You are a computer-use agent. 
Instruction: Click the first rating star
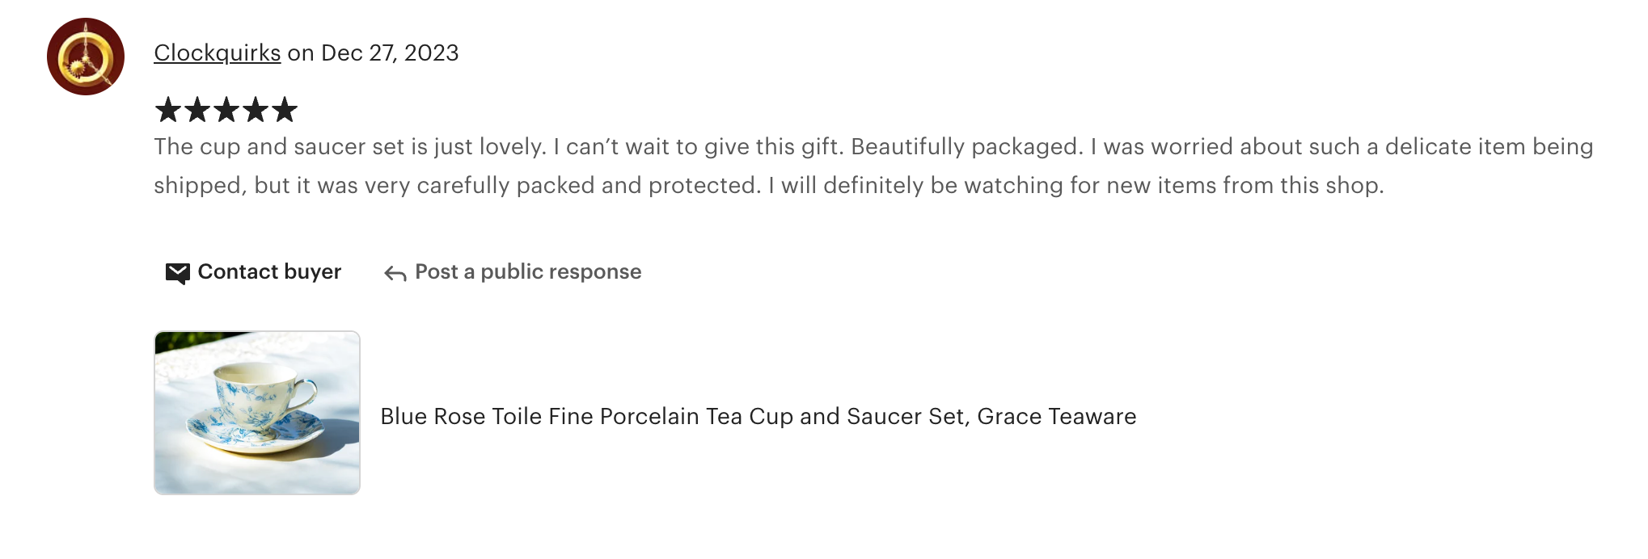168,110
